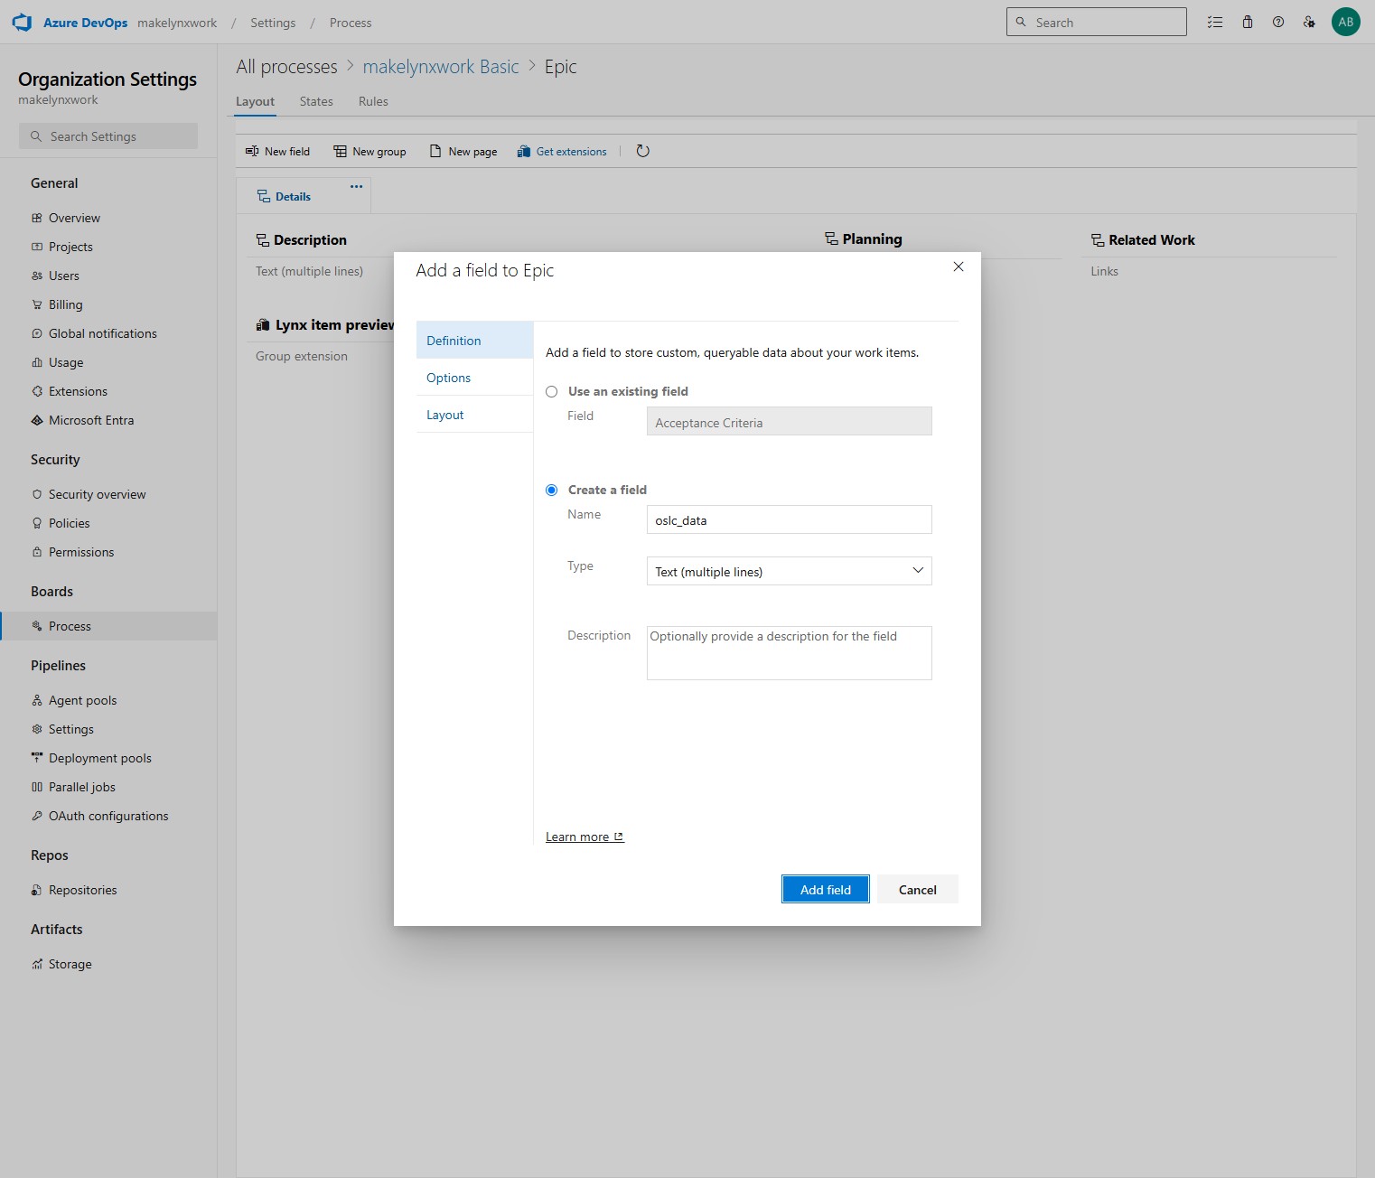Open the Marketplace shopping bag icon
The height and width of the screenshot is (1178, 1375).
[x=1248, y=23]
